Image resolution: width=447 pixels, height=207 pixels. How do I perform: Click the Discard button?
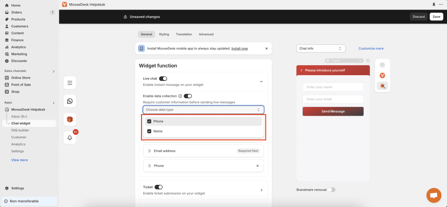coord(419,17)
